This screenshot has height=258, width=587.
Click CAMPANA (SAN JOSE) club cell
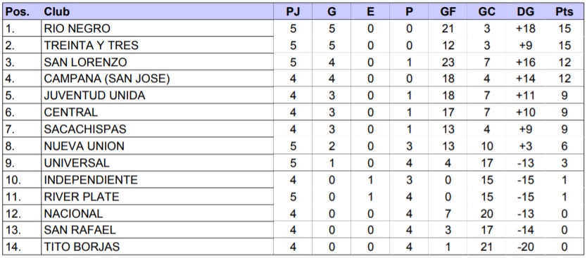[157, 79]
